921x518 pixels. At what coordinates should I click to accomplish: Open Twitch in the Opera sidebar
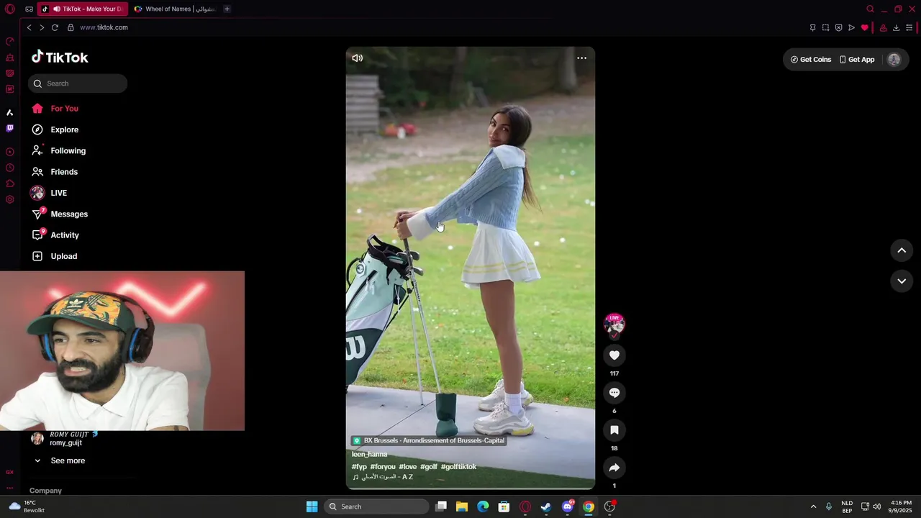coord(9,128)
